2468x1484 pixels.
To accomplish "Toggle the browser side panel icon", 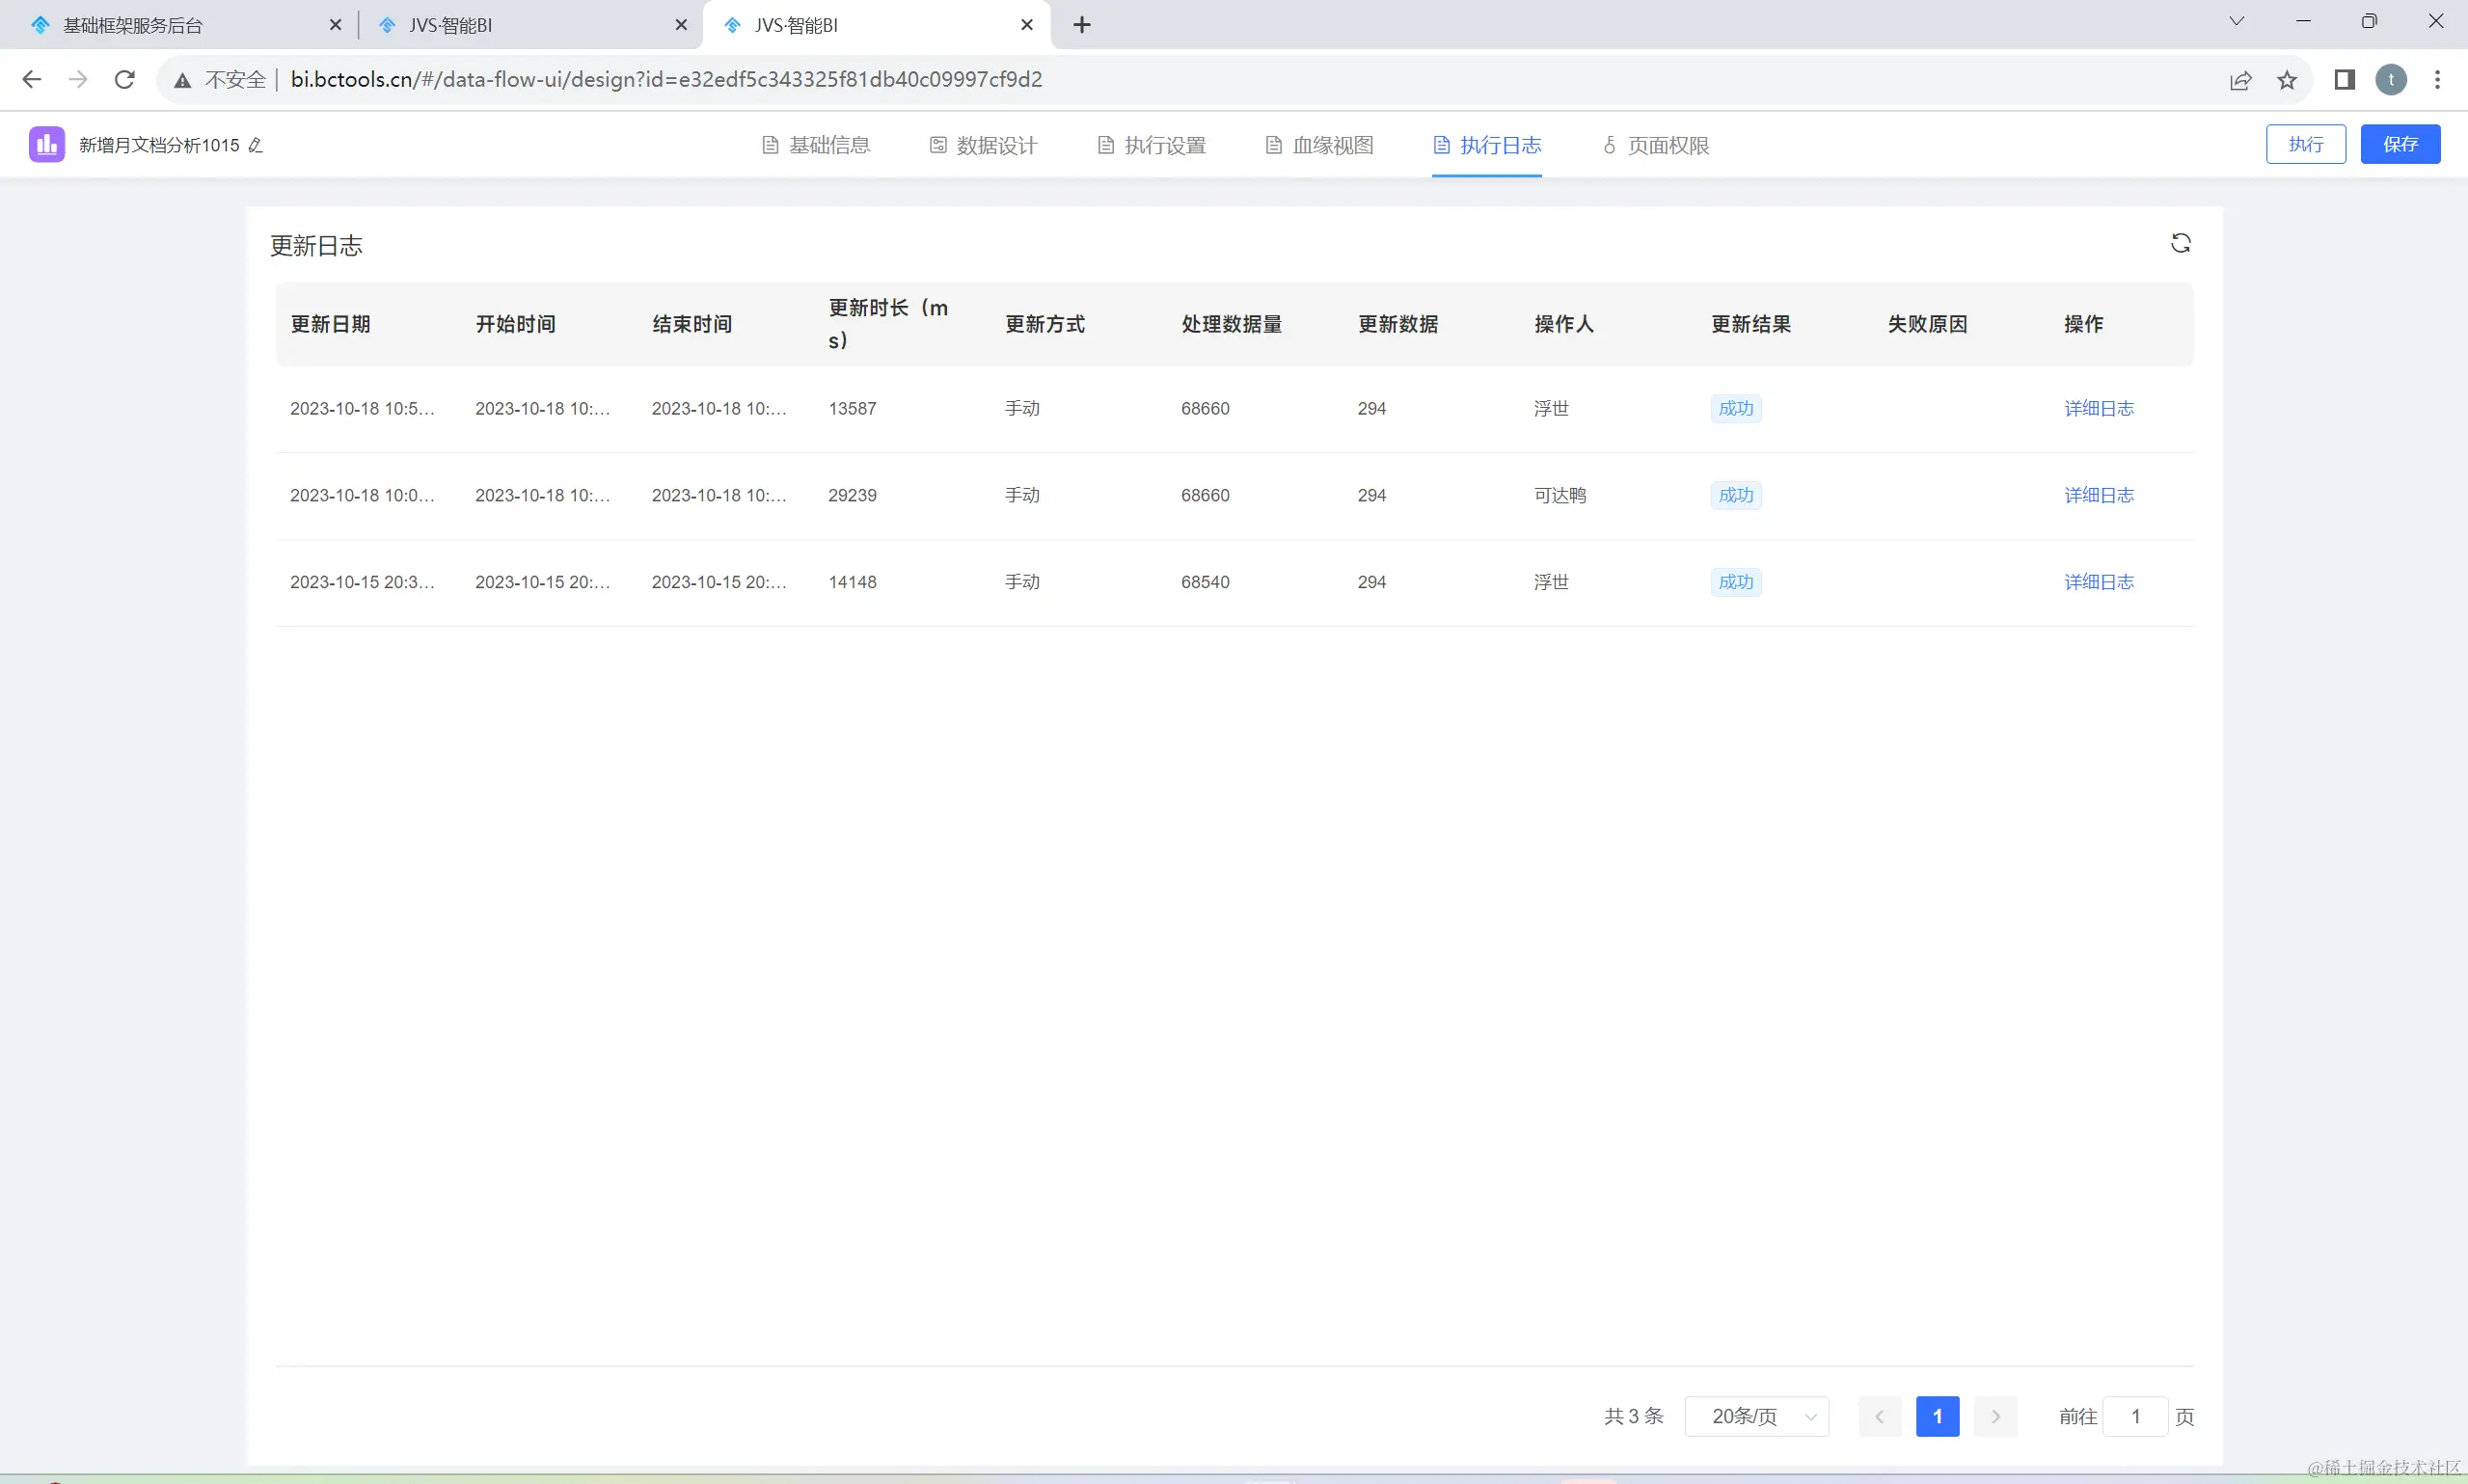I will click(x=2344, y=80).
